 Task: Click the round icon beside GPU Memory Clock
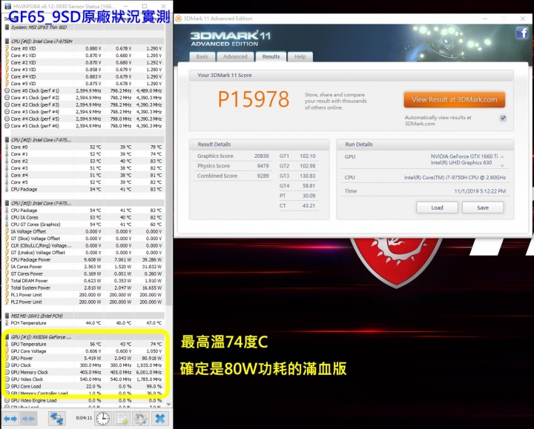pos(7,372)
